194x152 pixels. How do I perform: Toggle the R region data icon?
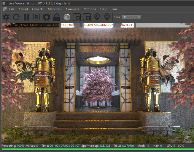click(x=36, y=17)
